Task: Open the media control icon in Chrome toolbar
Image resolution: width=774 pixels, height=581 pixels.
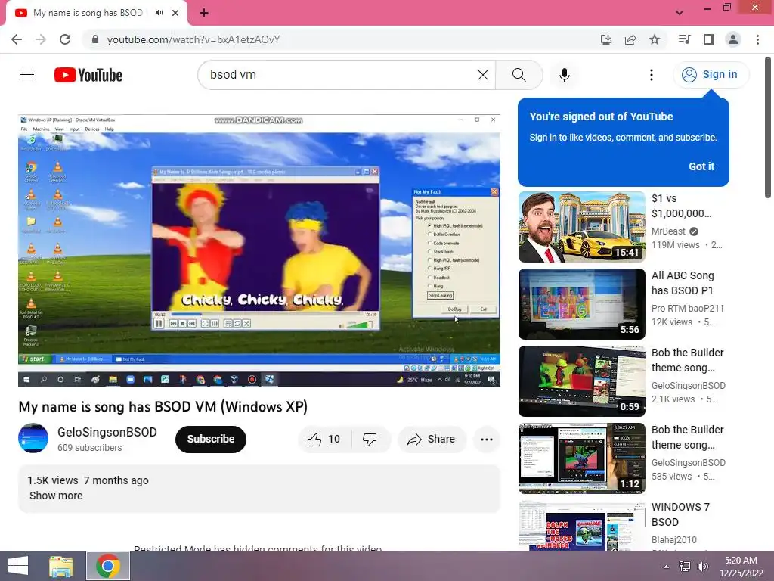Action: click(x=684, y=39)
